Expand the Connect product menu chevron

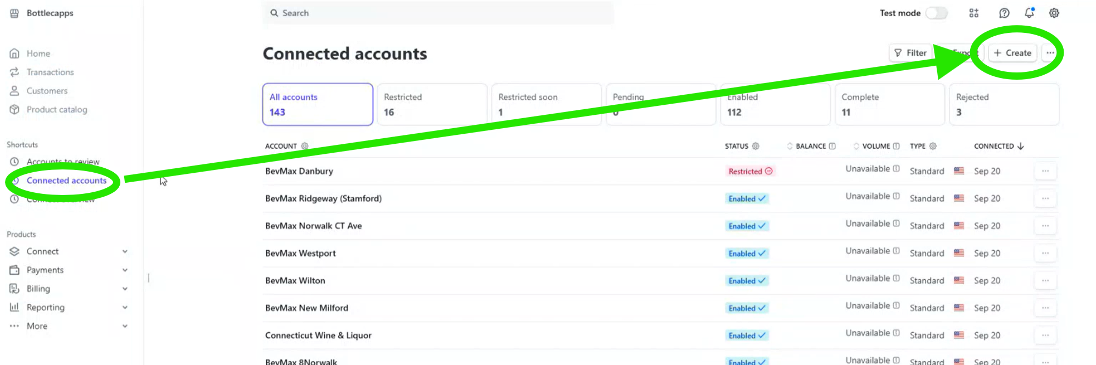click(x=125, y=251)
